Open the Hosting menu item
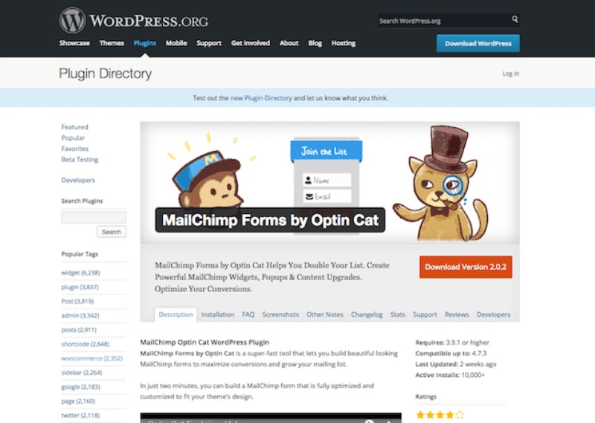The height and width of the screenshot is (423, 595). point(344,43)
